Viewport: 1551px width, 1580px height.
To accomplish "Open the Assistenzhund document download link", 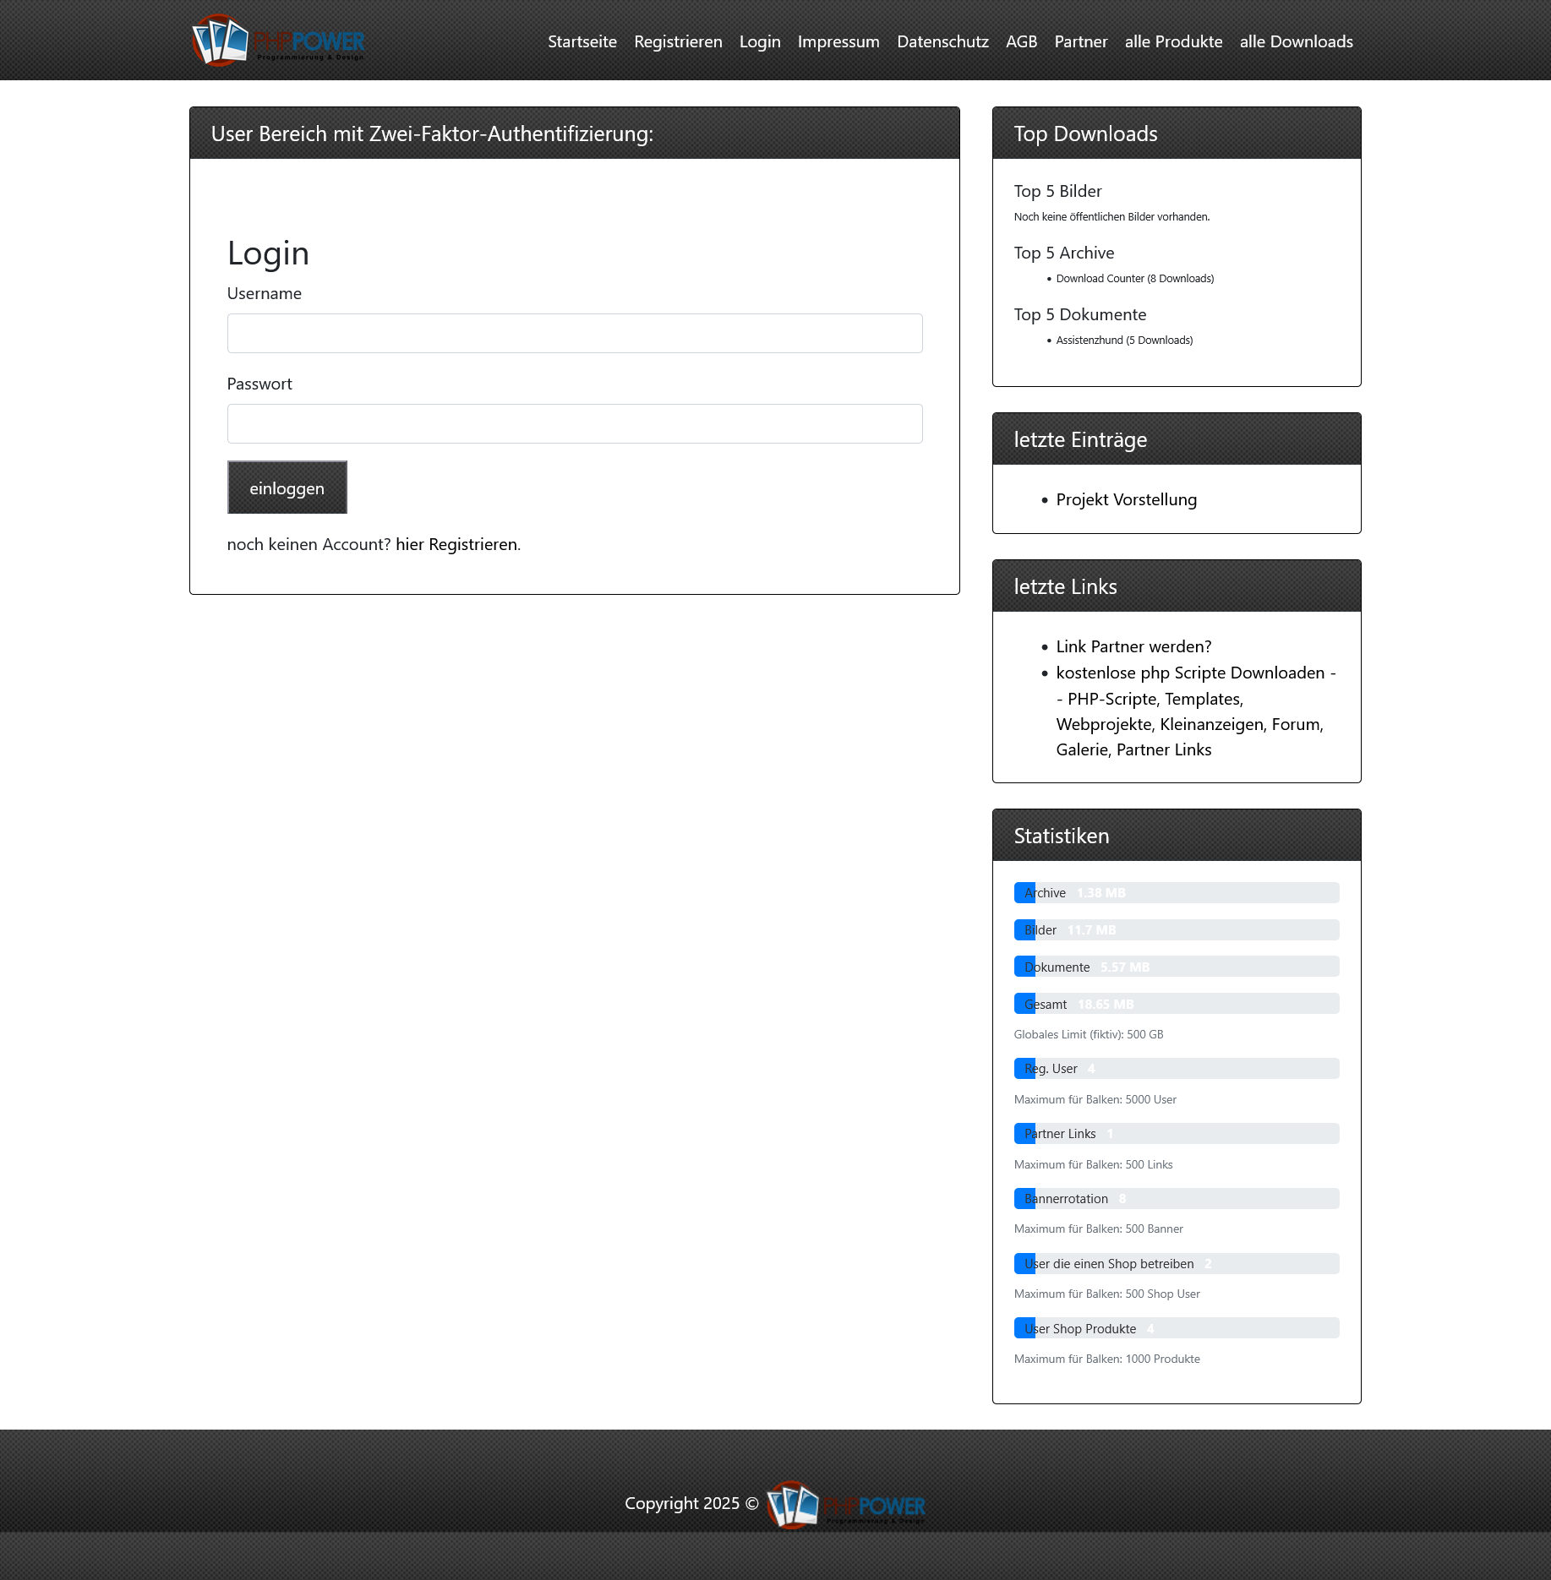I will point(1123,340).
